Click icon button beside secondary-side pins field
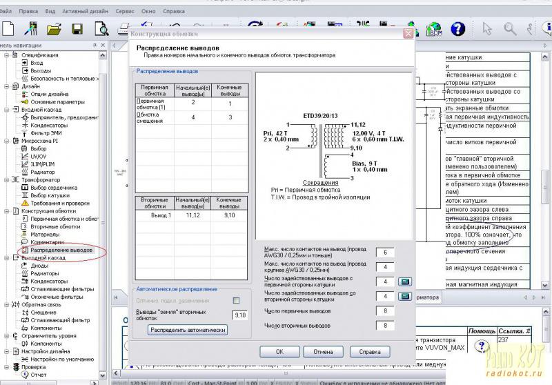The height and width of the screenshot is (385, 552). pos(405,296)
